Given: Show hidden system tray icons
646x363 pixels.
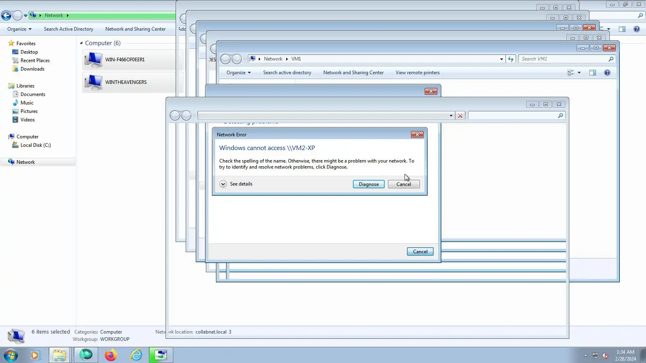Looking at the screenshot, I should point(585,355).
